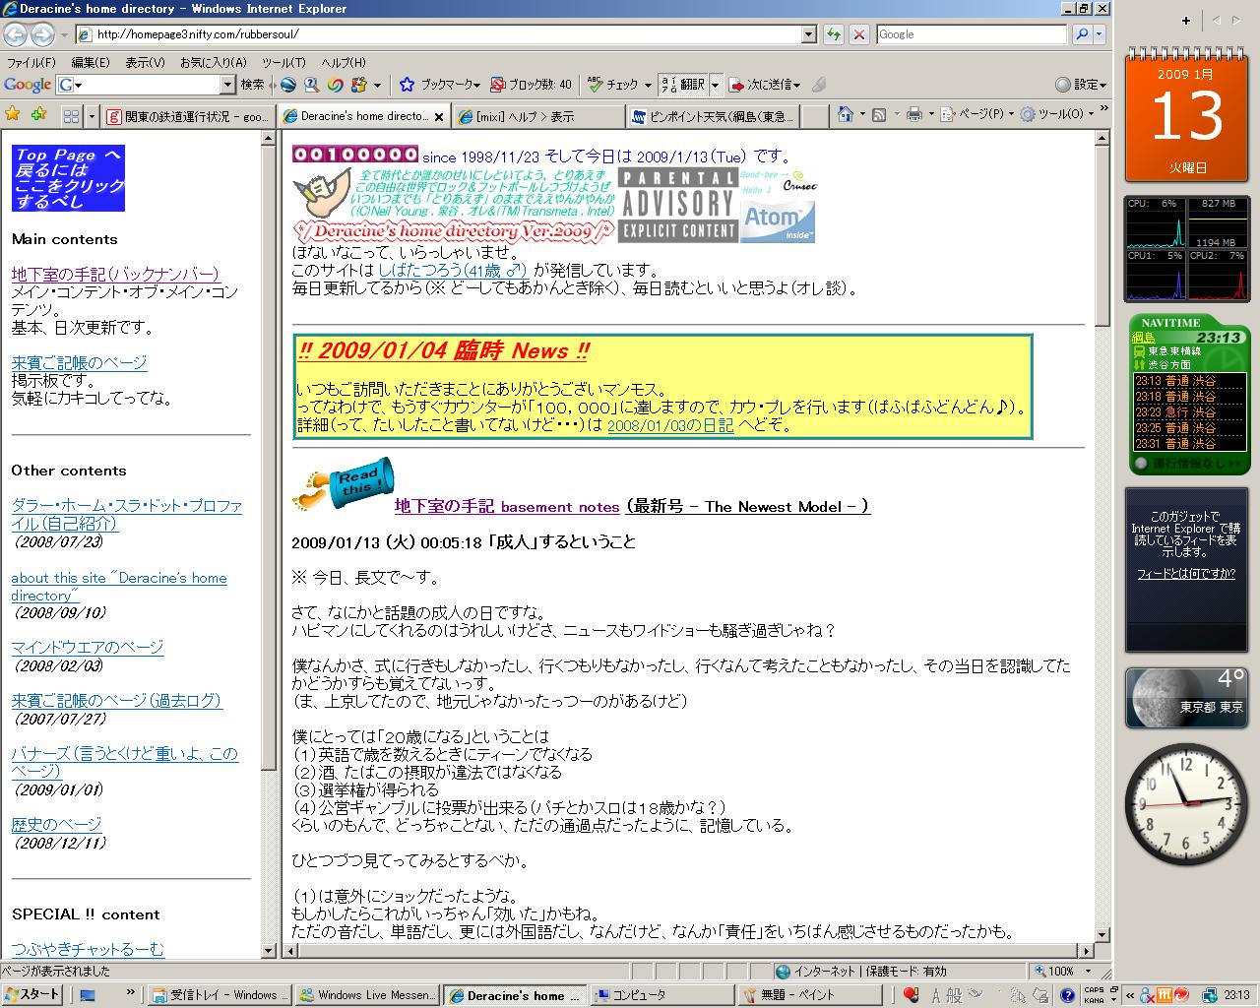Click the Bookmarks star on Google toolbar
1260x1008 pixels.
coord(438,85)
